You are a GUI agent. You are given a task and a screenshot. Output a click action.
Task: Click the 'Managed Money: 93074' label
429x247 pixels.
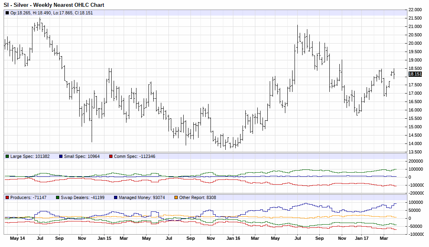click(x=142, y=197)
